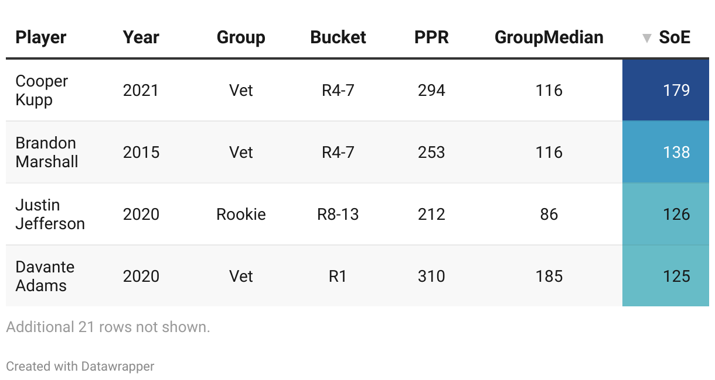Select the Davante Adams player cell
Screen dimensions: 715x380
click(45, 277)
